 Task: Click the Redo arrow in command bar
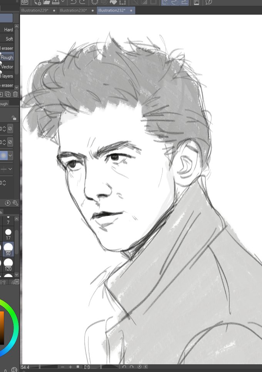pos(83,2)
